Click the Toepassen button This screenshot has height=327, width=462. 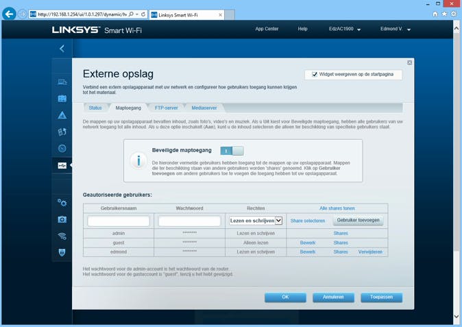point(382,298)
